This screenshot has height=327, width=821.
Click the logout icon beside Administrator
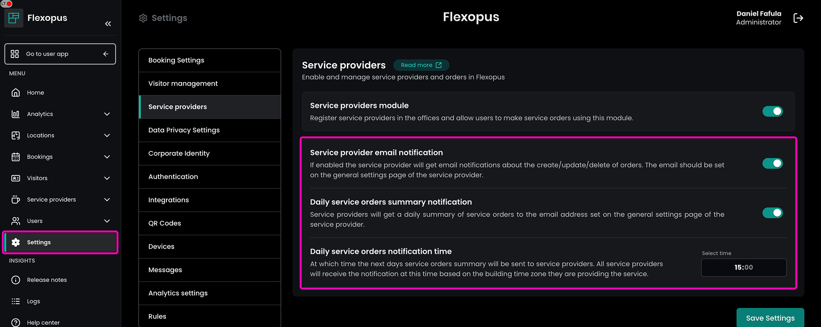[798, 18]
